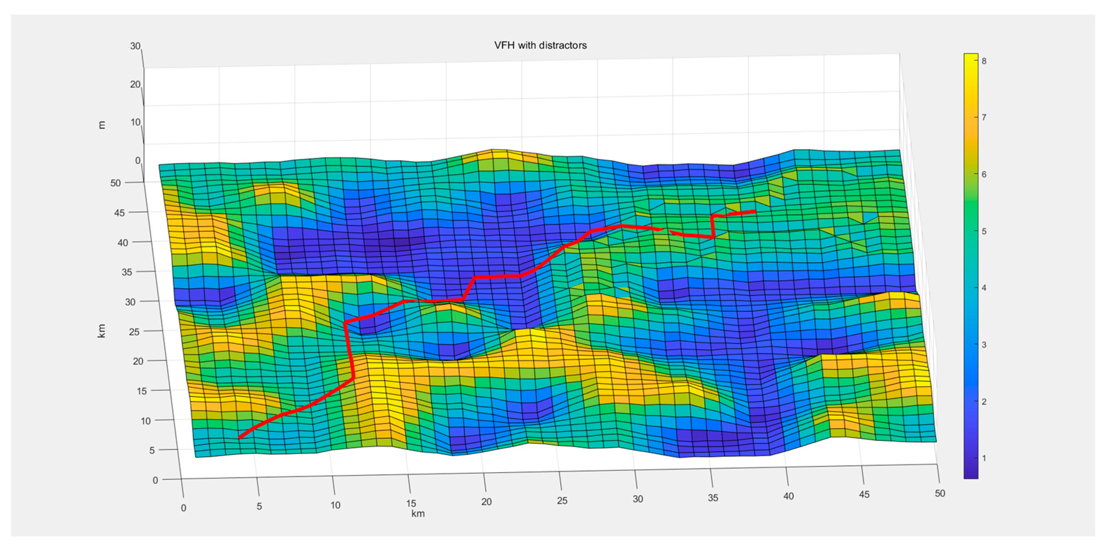This screenshot has width=1116, height=549.
Task: Click the vertical axis tick label 30
Action: coord(135,46)
